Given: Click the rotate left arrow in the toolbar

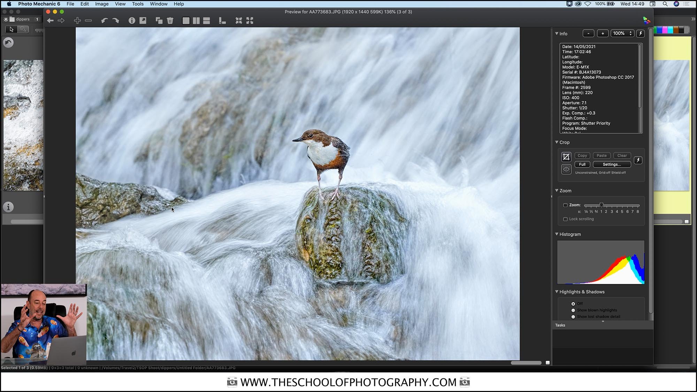Looking at the screenshot, I should click(x=105, y=21).
